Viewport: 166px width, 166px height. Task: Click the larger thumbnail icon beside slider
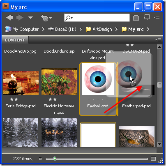(x=153, y=159)
